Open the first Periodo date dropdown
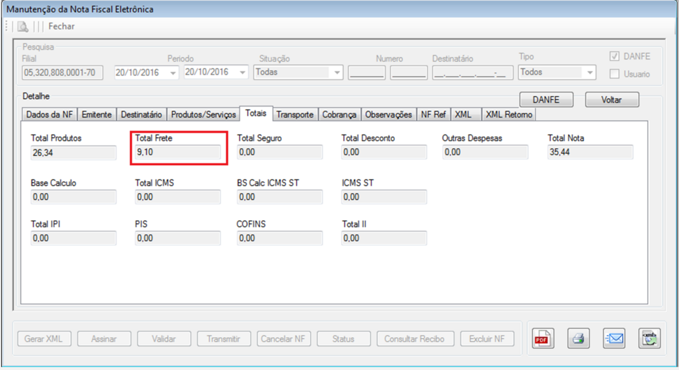 [x=173, y=72]
